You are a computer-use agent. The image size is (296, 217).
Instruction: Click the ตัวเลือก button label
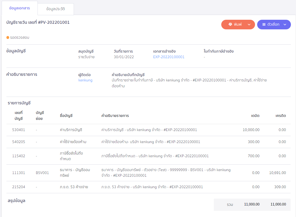(x=273, y=25)
